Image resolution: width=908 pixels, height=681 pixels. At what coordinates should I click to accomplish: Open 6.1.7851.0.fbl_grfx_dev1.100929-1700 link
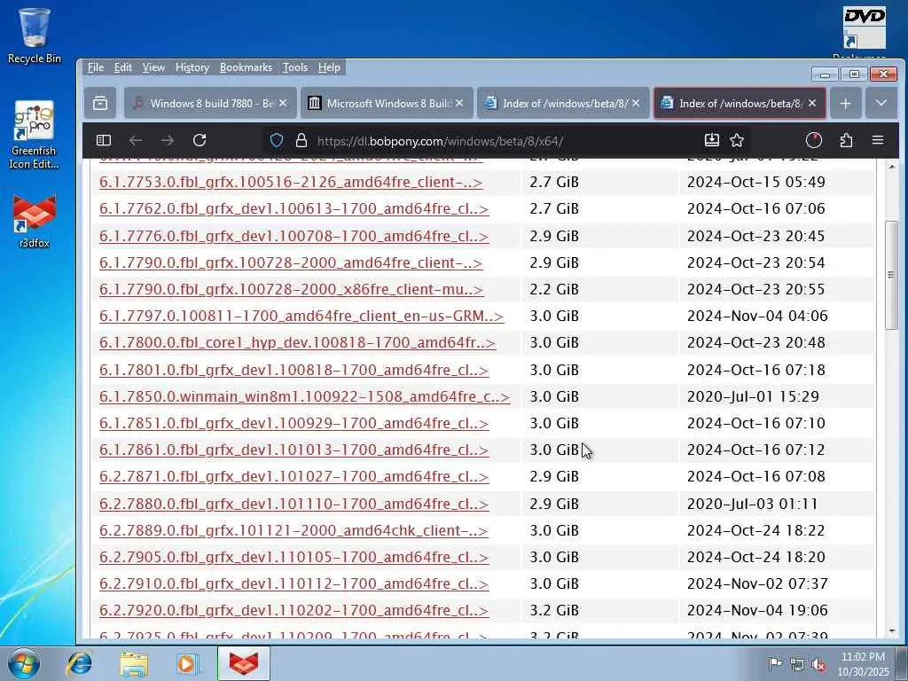tap(294, 423)
